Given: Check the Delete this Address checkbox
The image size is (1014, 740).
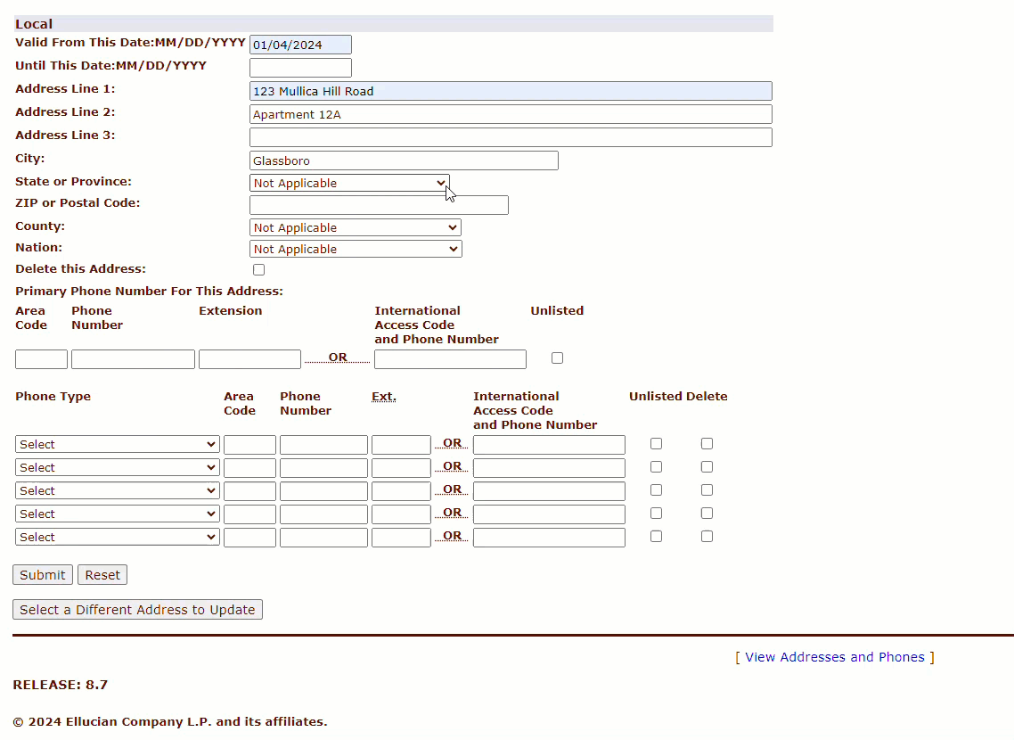Looking at the screenshot, I should tap(259, 270).
